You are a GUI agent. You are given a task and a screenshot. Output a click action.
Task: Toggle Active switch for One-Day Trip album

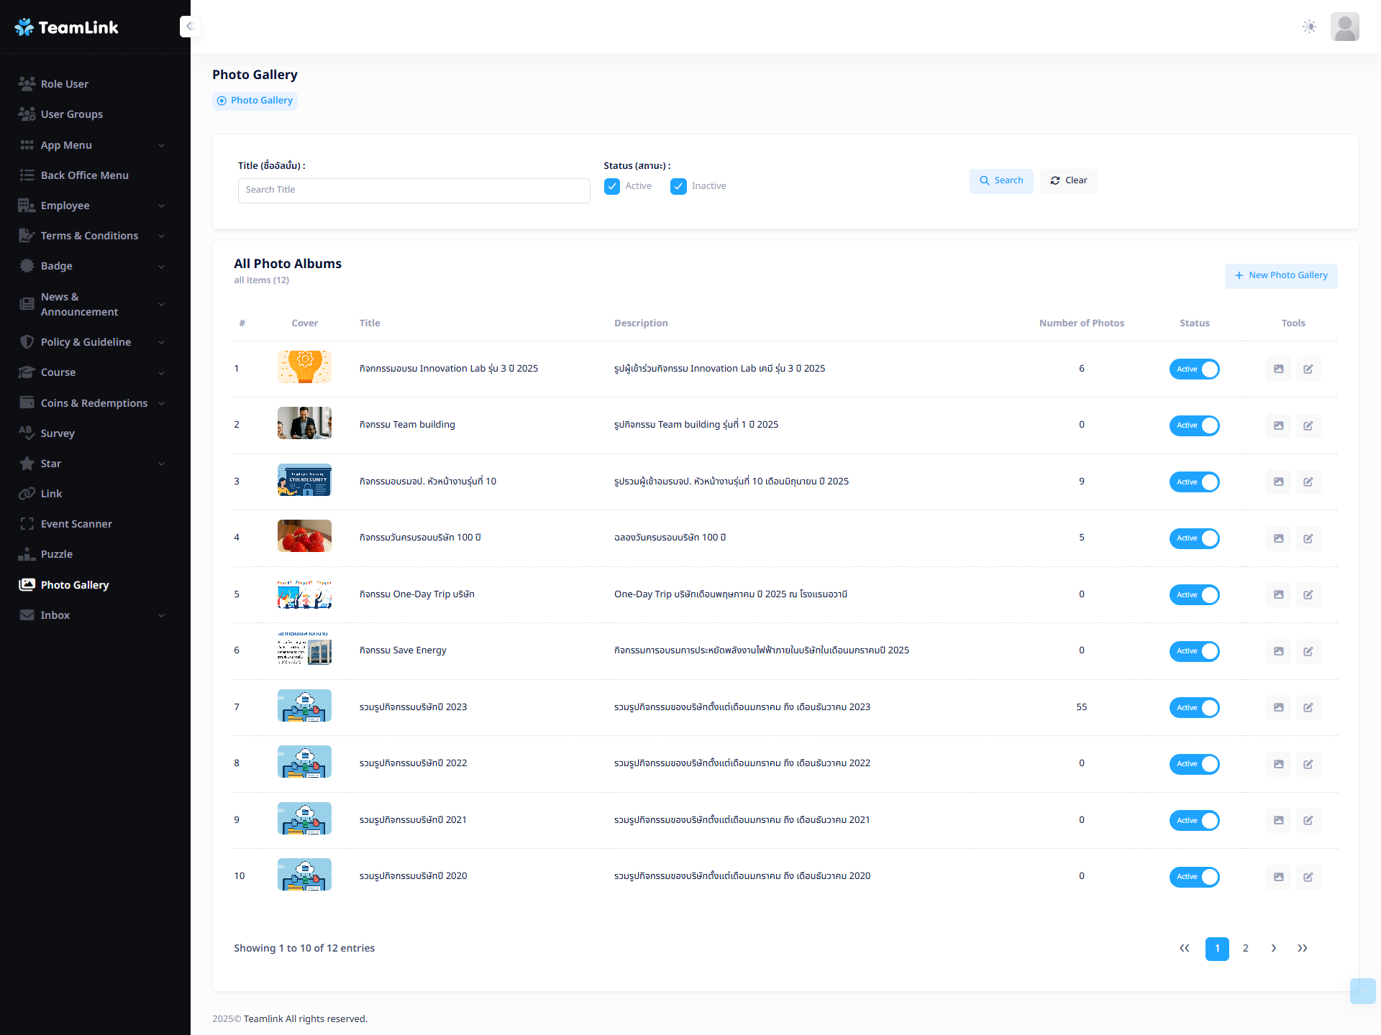click(x=1194, y=595)
